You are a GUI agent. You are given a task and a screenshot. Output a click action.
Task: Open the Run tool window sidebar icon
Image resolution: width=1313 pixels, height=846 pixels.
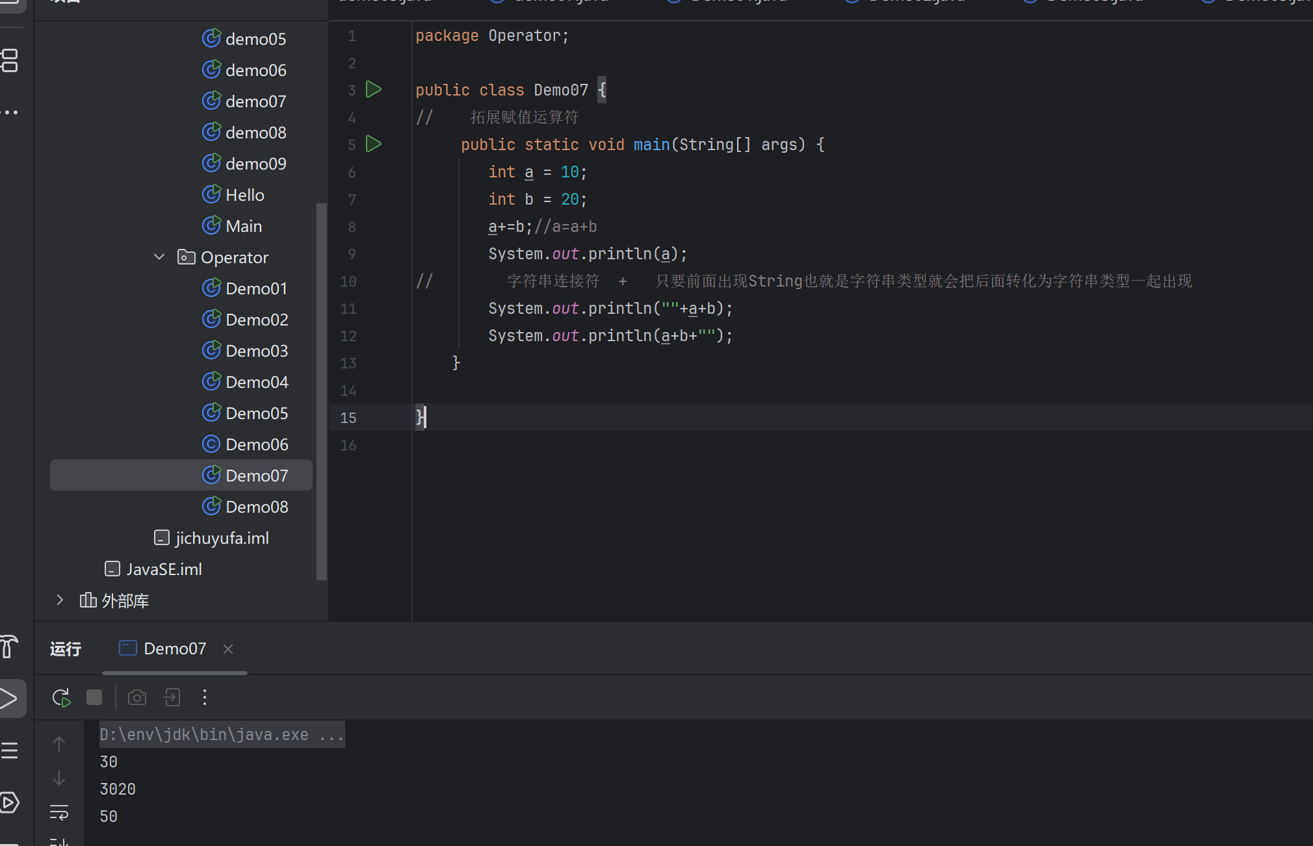(9, 699)
